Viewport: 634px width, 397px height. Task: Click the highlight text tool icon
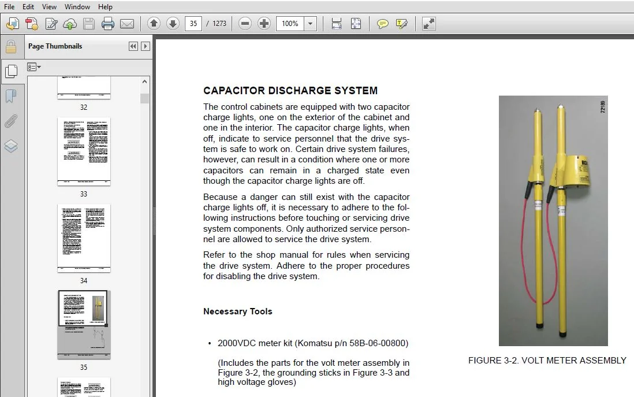click(401, 24)
